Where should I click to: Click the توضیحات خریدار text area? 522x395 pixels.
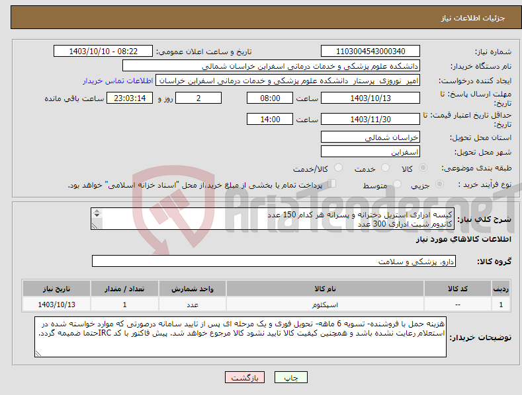(240, 337)
